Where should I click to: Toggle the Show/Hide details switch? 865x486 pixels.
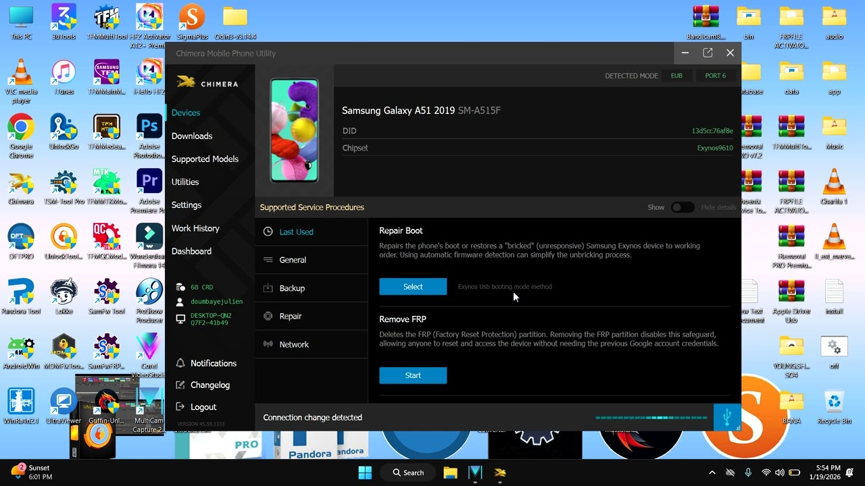click(x=682, y=207)
